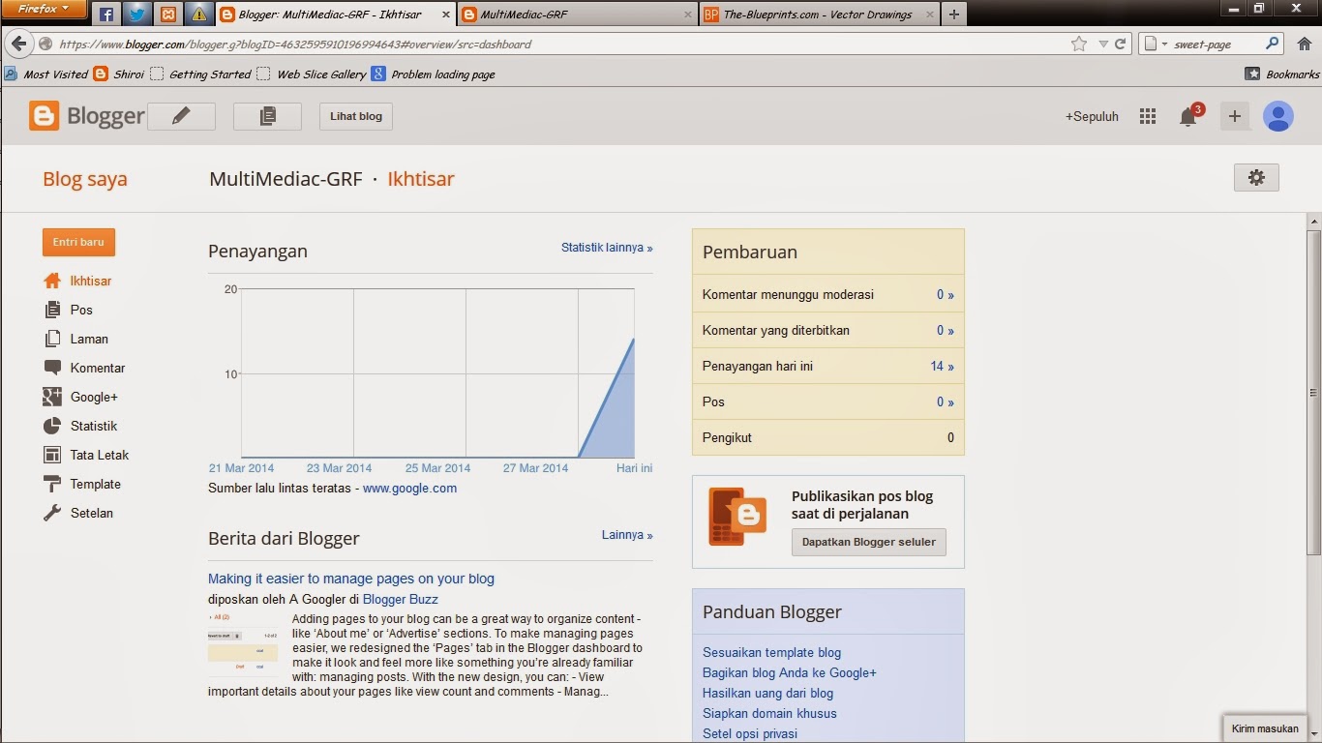Open the Bookmarks menu on the right
Viewport: 1322px width, 743px height.
coord(1281,74)
